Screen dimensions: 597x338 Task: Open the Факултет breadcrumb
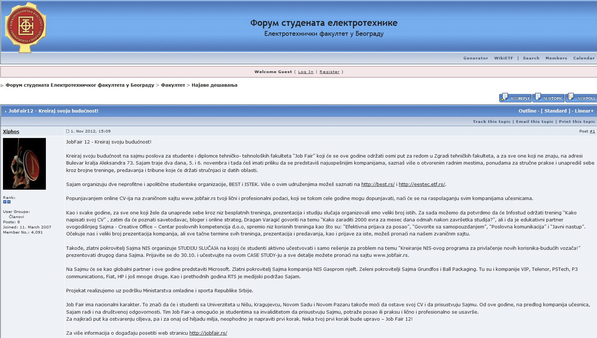[x=173, y=85]
